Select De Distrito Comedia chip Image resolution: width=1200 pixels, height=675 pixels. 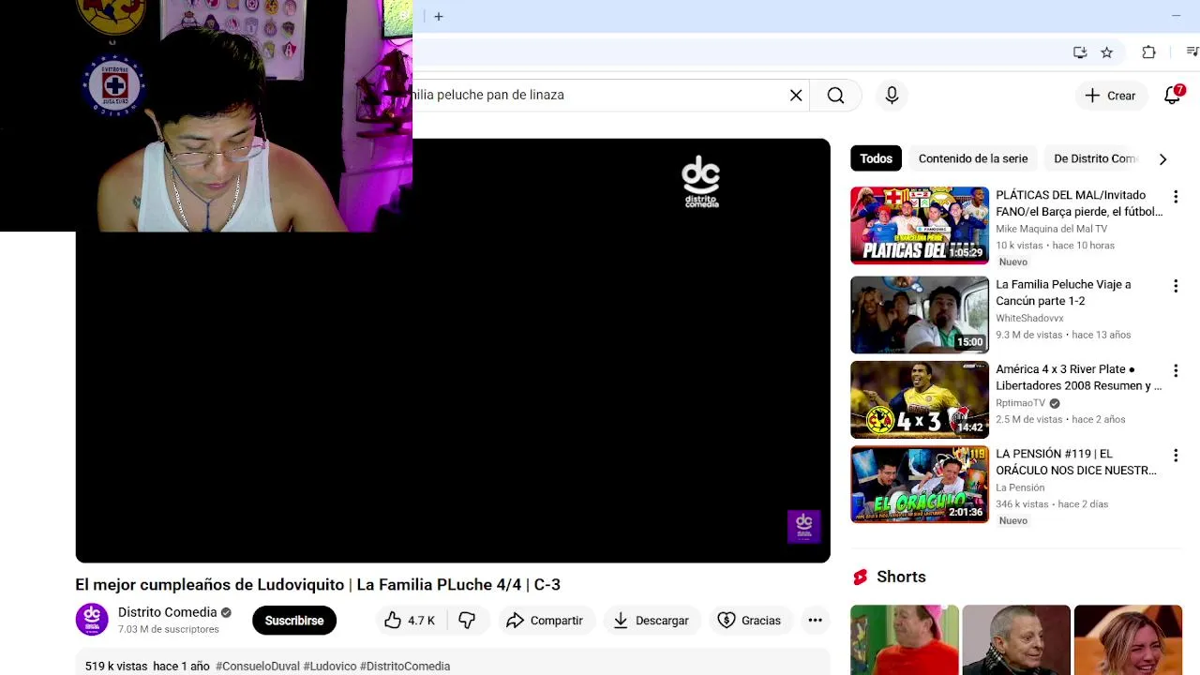point(1095,158)
